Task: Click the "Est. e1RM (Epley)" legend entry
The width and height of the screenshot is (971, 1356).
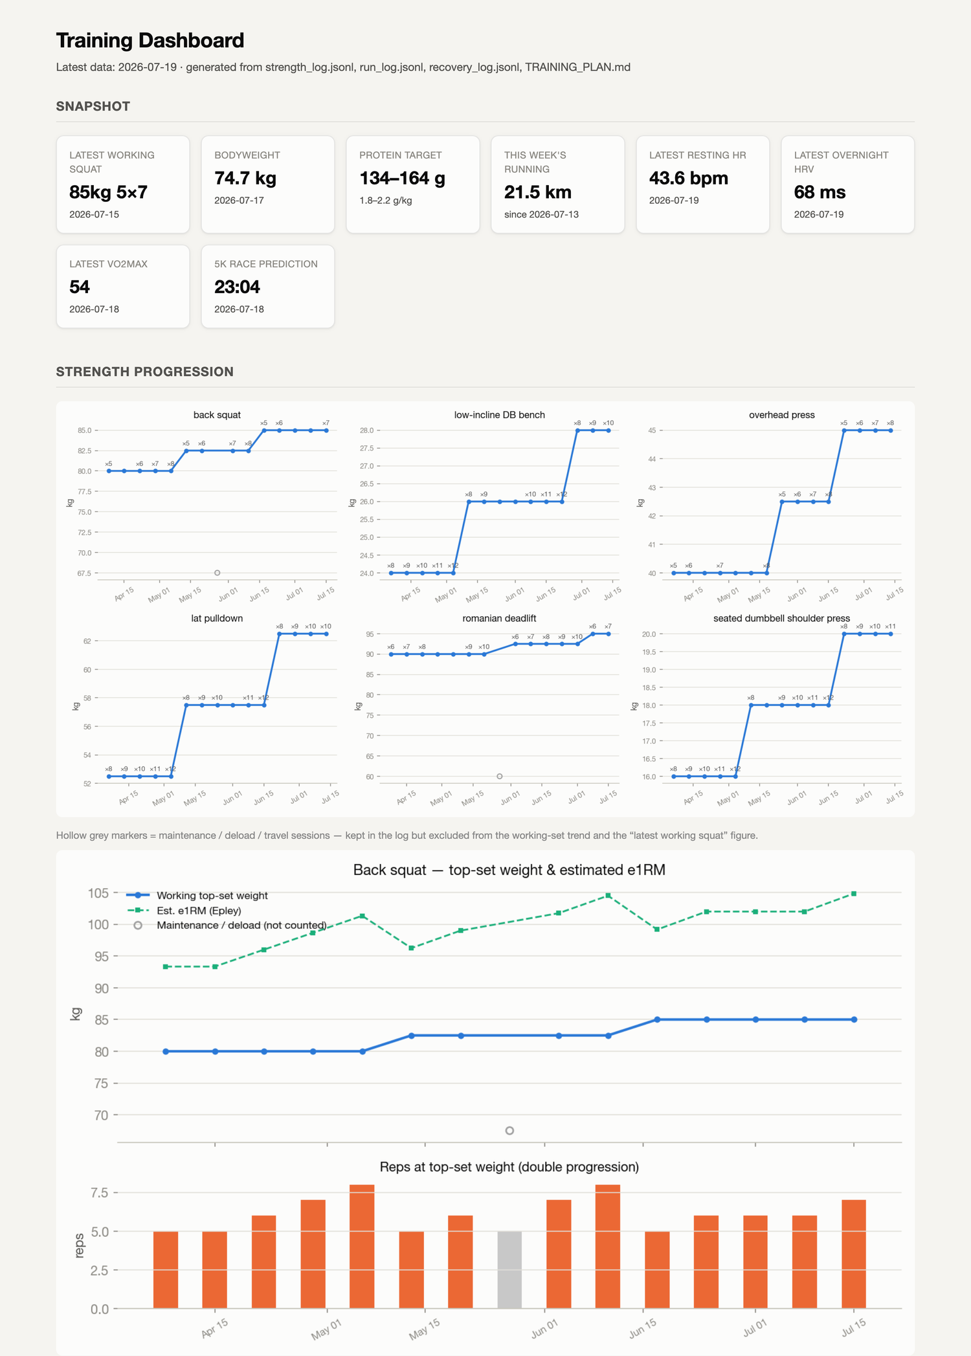Action: pyautogui.click(x=184, y=911)
